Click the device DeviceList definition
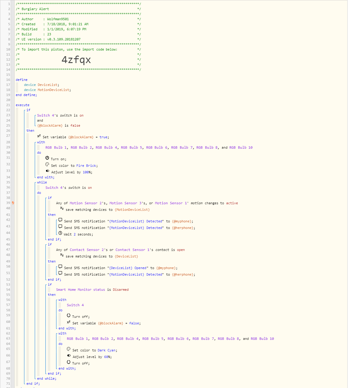 (42, 85)
